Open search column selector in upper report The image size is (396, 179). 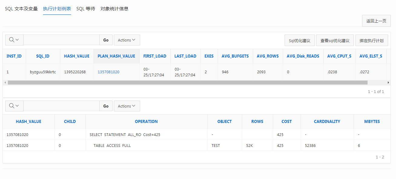tap(14, 40)
